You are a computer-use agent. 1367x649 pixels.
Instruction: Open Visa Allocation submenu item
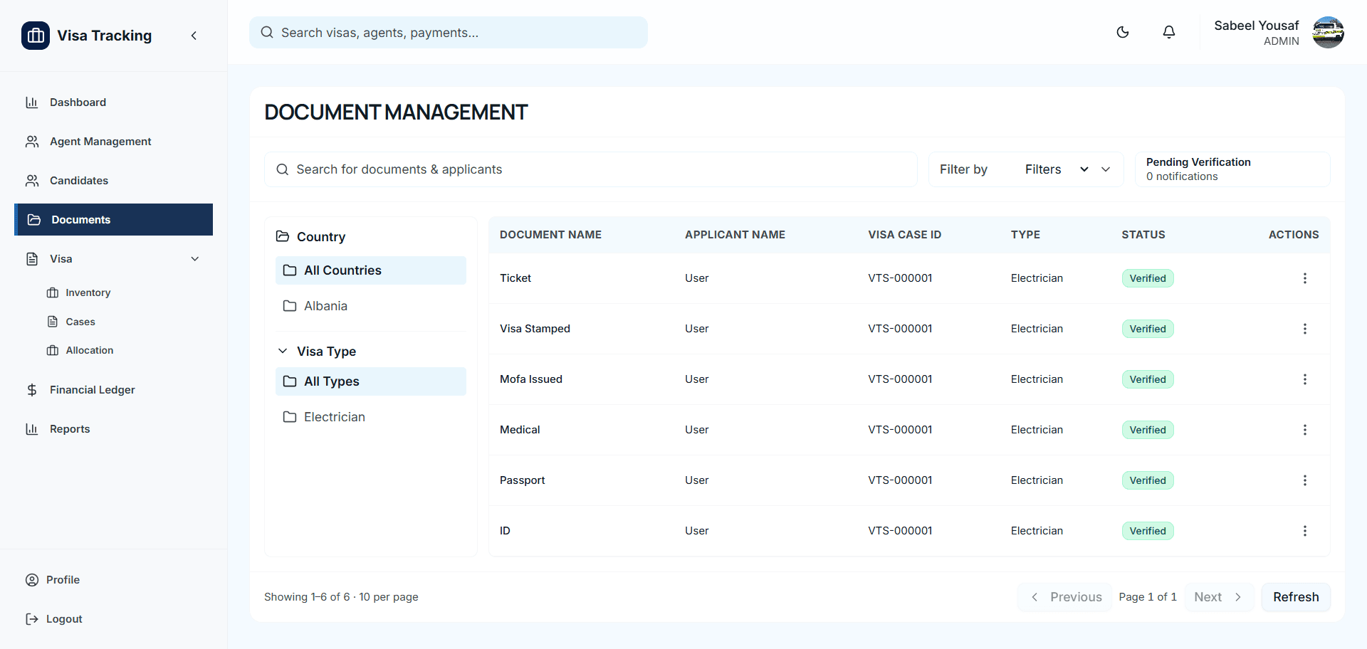coord(89,350)
